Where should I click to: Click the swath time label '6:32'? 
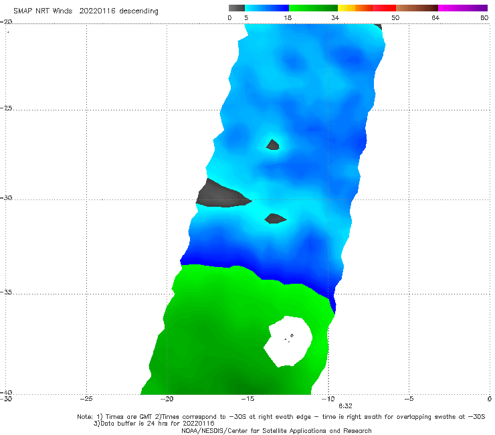pos(345,406)
